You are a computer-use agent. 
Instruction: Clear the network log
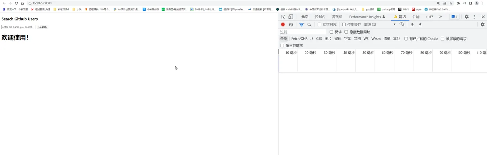(x=291, y=25)
